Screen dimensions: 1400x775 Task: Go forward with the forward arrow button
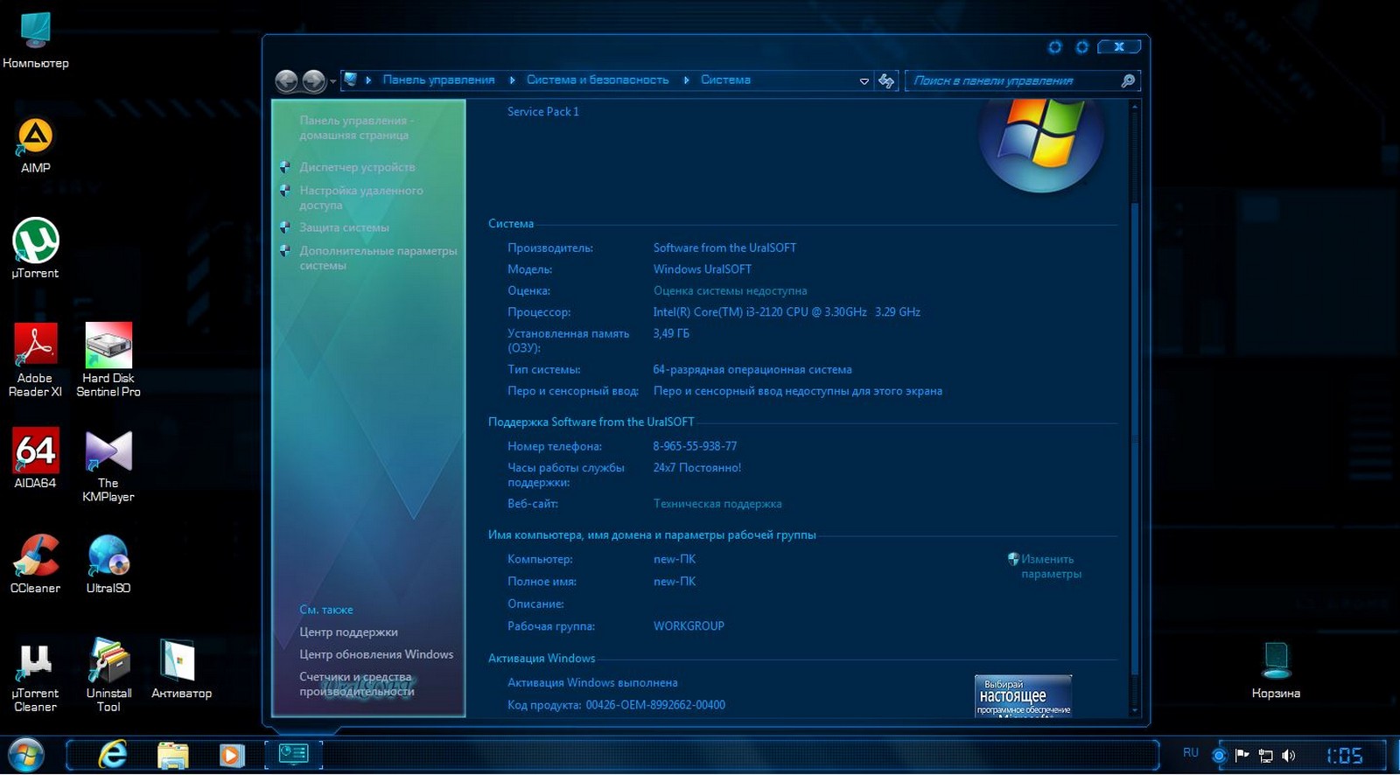[313, 81]
